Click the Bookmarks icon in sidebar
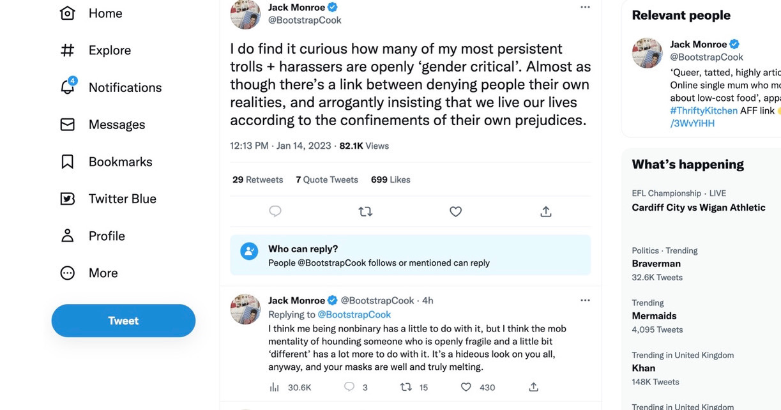Screen dimensions: 781x410 (x=68, y=162)
